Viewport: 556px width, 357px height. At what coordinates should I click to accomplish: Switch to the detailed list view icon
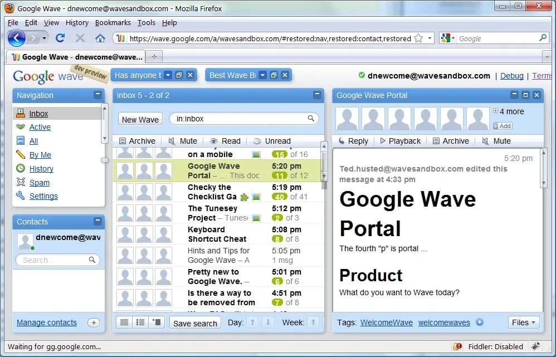[x=140, y=322]
